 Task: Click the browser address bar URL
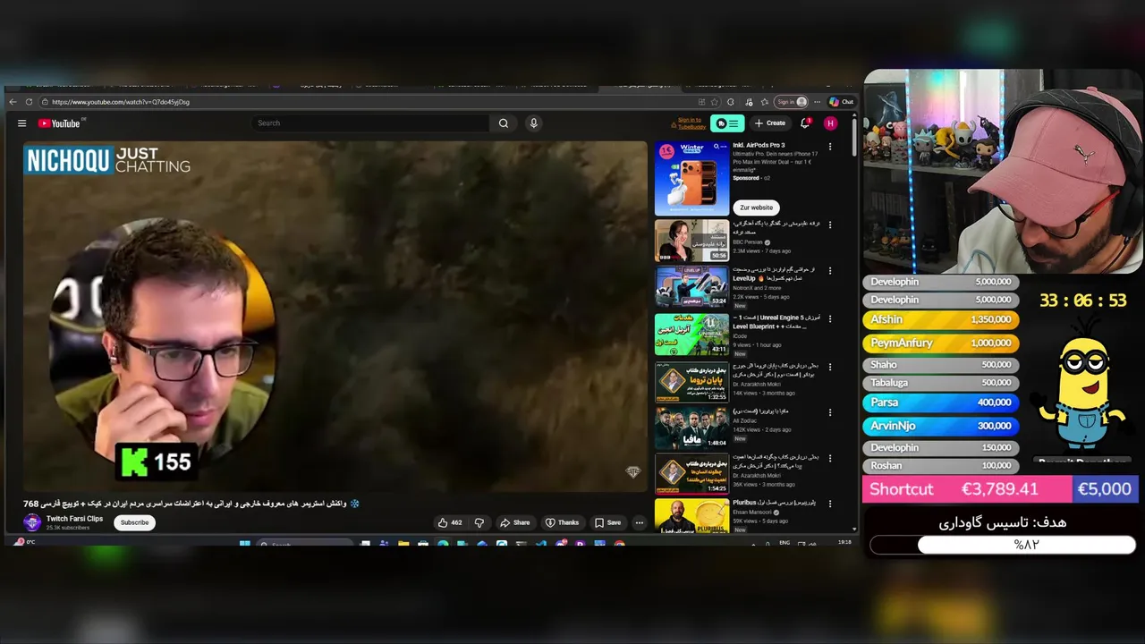[121, 102]
